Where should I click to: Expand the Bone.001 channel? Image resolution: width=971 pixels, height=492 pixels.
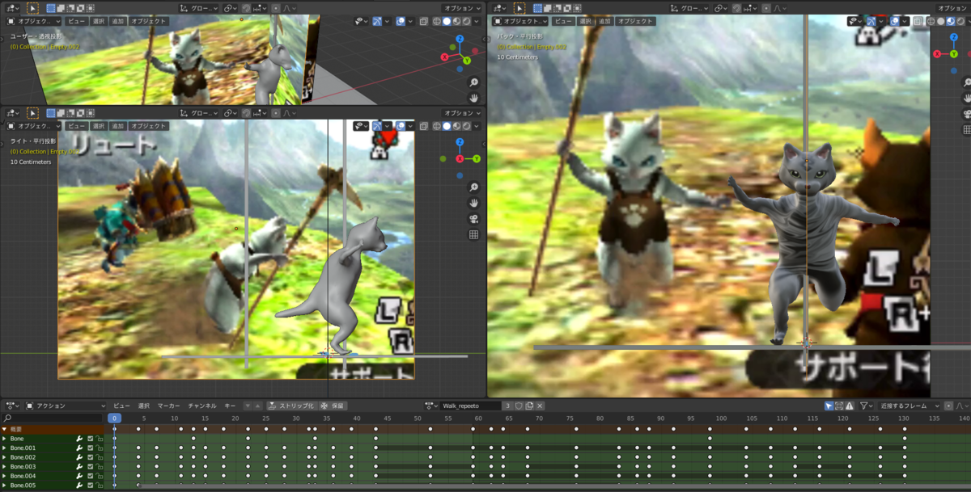point(5,448)
